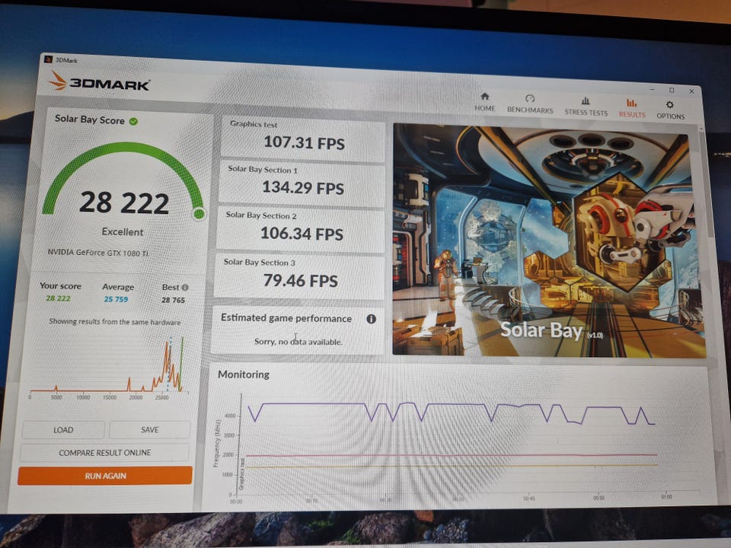
Task: Click the 3DMark logo
Action: [98, 81]
